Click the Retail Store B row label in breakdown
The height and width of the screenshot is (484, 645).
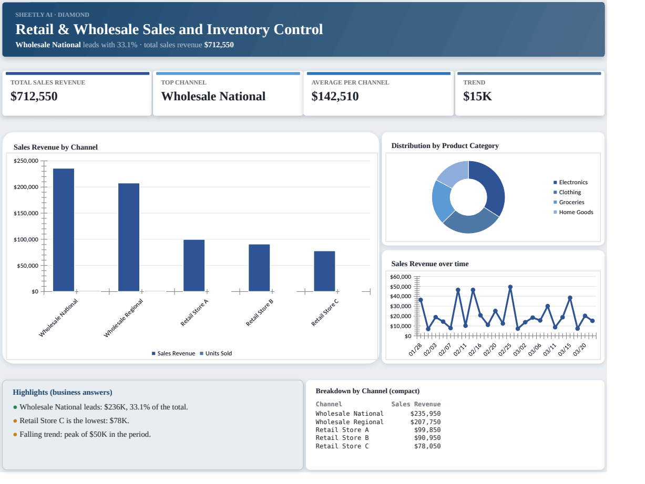[x=342, y=438]
